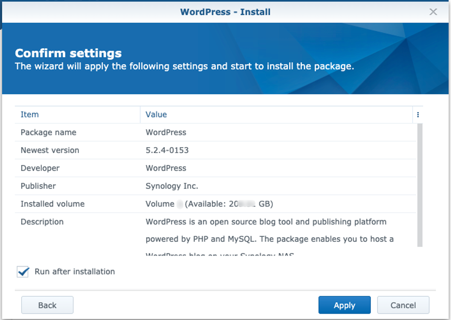The width and height of the screenshot is (451, 320).
Task: Select the Installed volume row label
Action: point(53,204)
